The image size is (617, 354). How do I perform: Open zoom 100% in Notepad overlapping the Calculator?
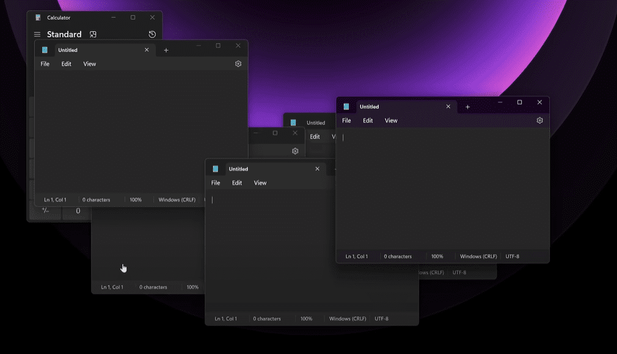(x=136, y=200)
